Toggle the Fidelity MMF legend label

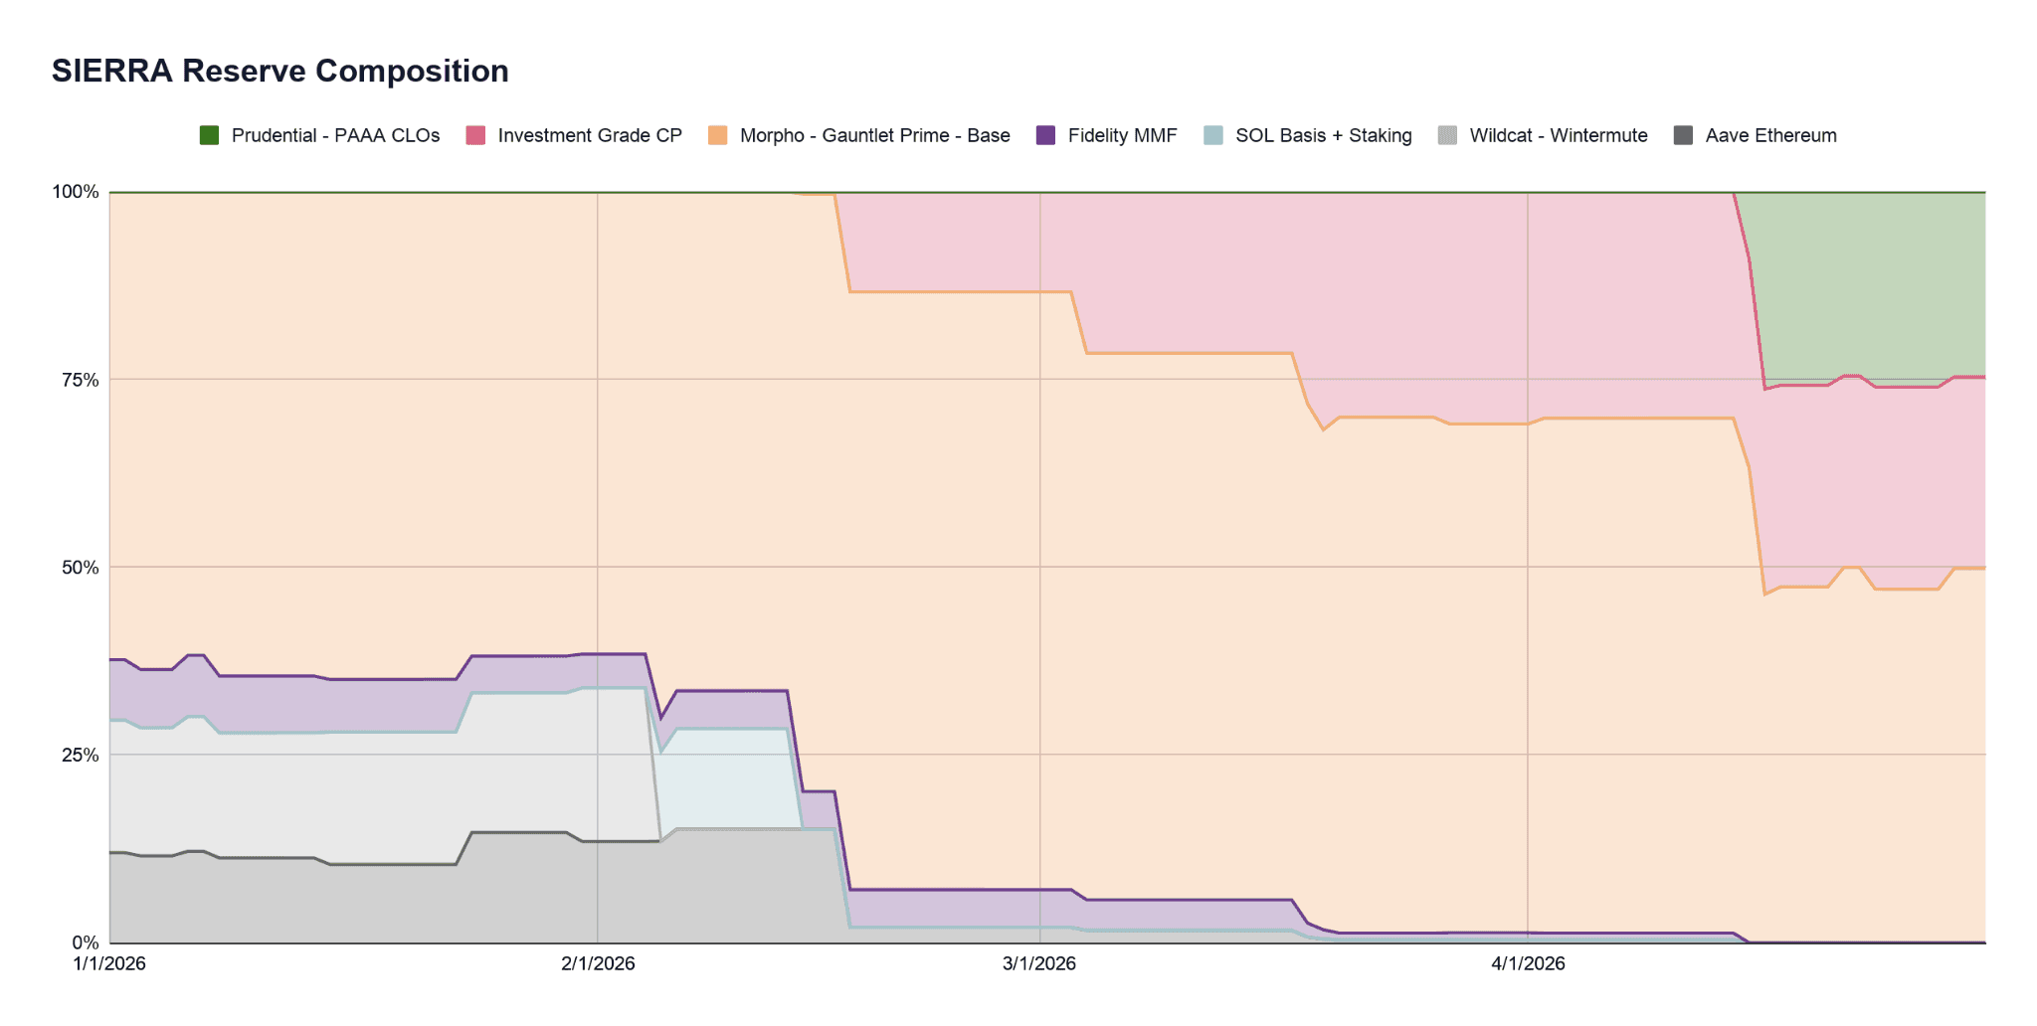pyautogui.click(x=1122, y=135)
